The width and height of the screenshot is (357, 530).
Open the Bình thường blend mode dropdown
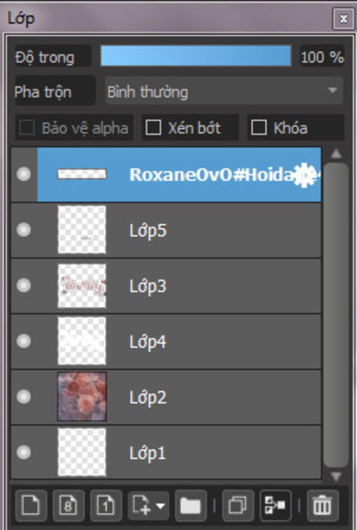click(x=224, y=91)
